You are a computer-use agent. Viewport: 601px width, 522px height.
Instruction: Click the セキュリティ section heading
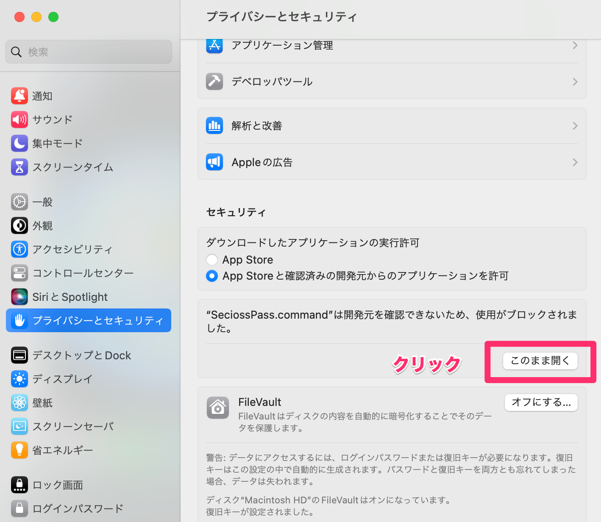coord(236,212)
